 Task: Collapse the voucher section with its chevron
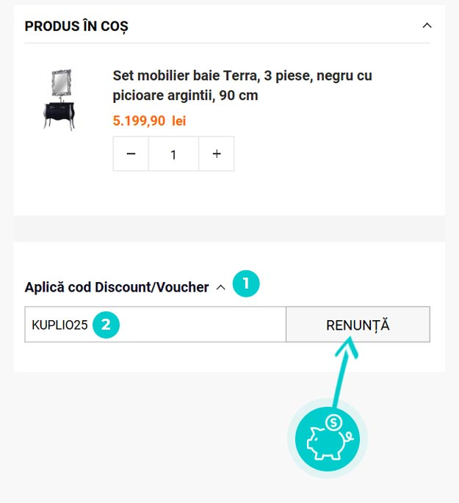pos(221,288)
